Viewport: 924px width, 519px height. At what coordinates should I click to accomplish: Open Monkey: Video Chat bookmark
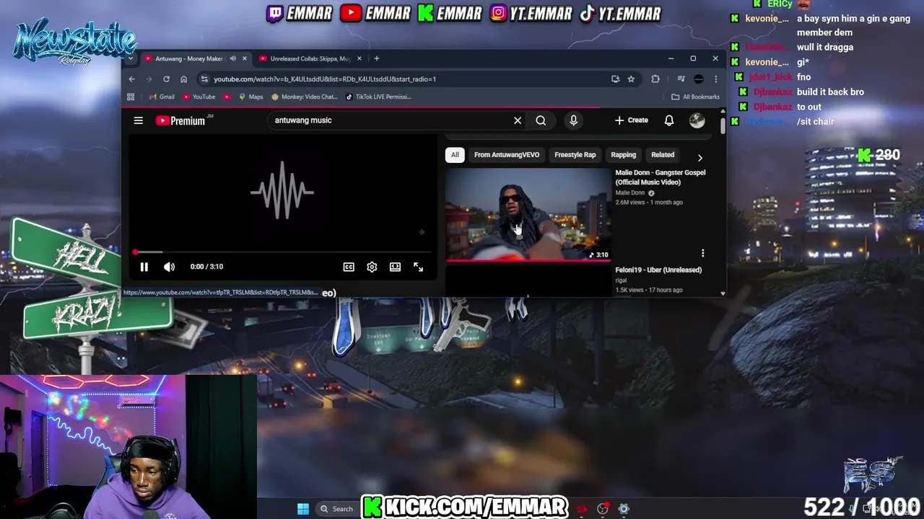point(304,97)
